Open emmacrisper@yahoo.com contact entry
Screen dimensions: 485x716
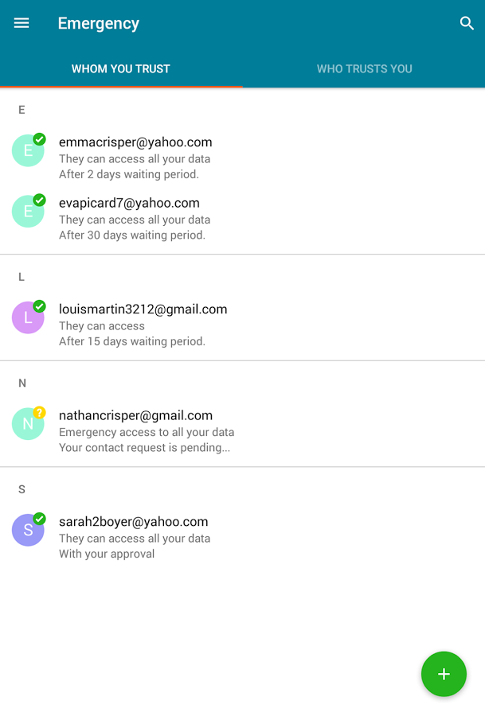click(x=242, y=158)
